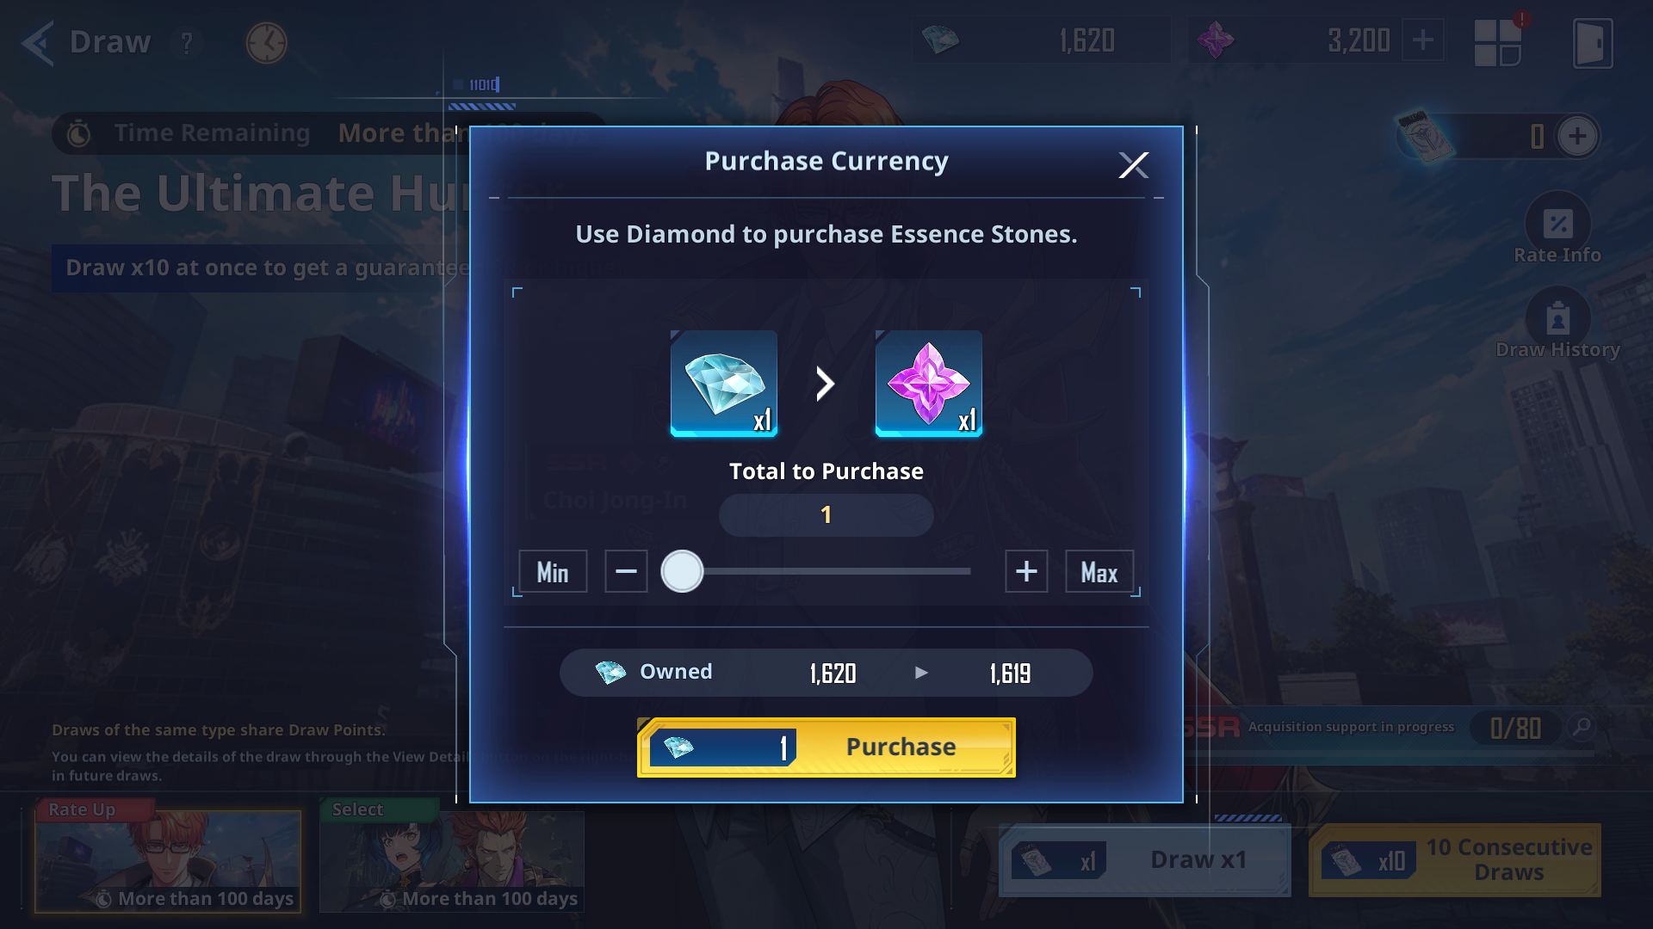Set purchase amount to Min

point(553,572)
